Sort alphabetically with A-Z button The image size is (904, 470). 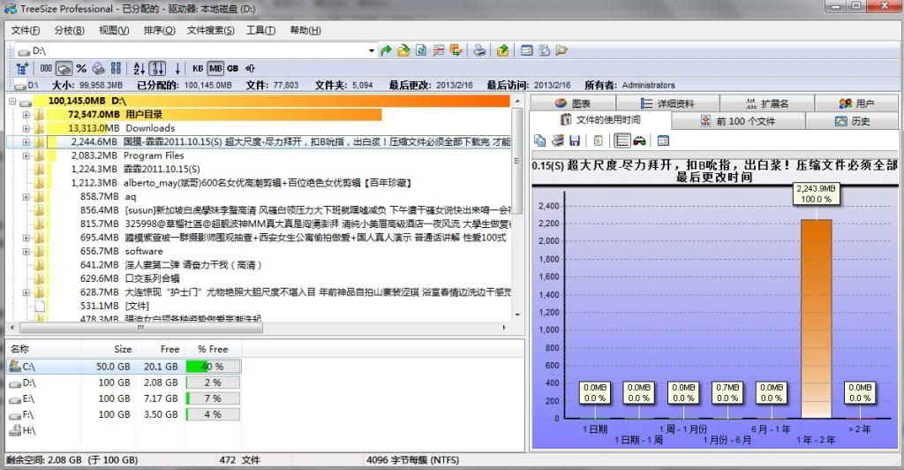(x=139, y=69)
